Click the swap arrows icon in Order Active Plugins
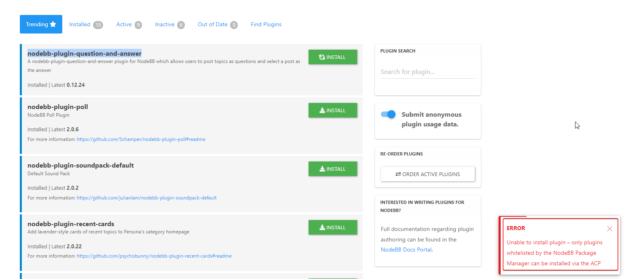This screenshot has height=279, width=624. coord(398,174)
